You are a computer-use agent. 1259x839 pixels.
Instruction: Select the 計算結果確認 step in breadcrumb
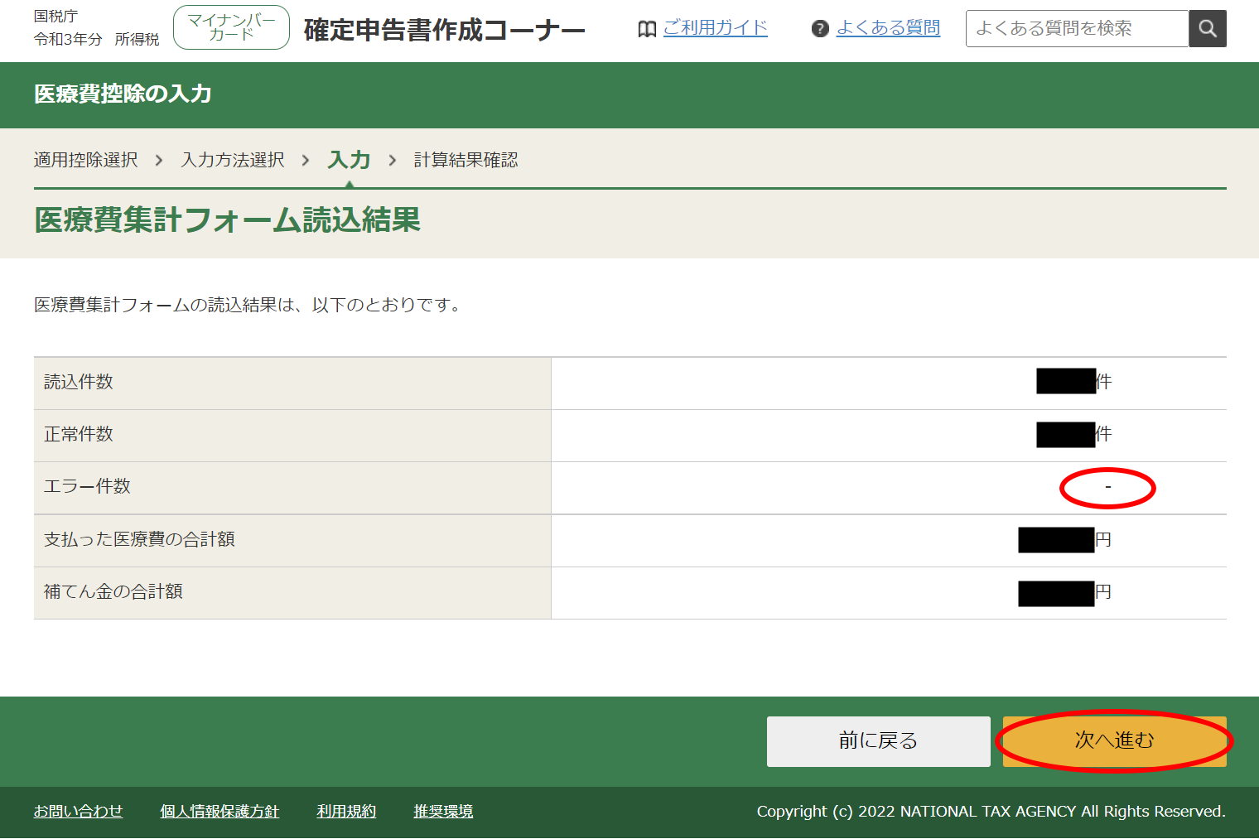(x=465, y=160)
